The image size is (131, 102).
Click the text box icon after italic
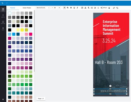coord(82,8)
